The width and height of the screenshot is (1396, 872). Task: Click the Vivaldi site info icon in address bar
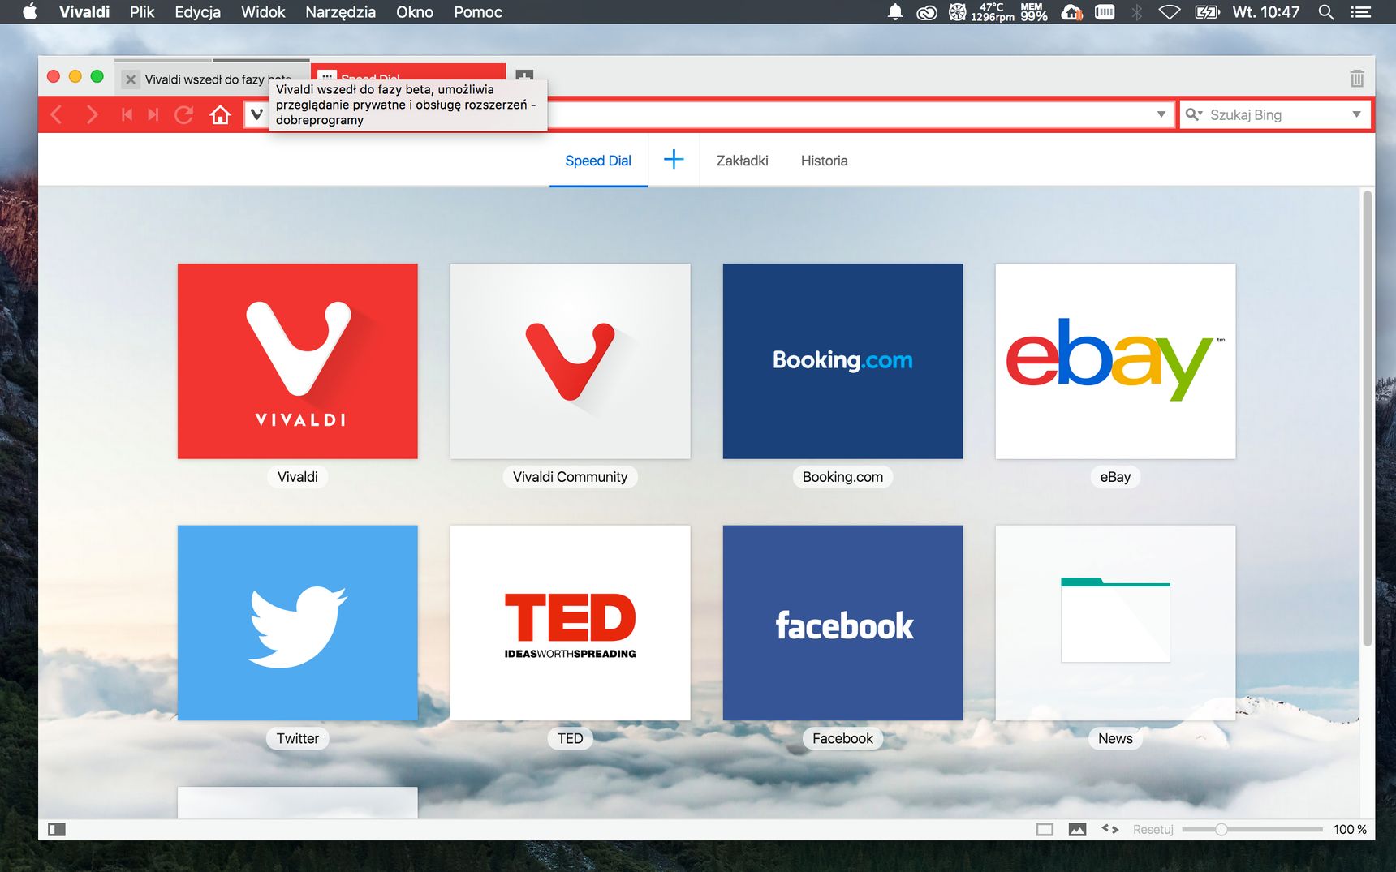256,114
